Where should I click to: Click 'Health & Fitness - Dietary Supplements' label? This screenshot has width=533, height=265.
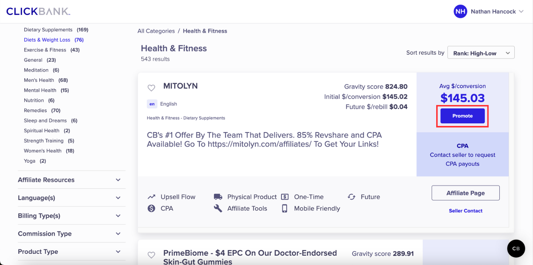click(186, 118)
